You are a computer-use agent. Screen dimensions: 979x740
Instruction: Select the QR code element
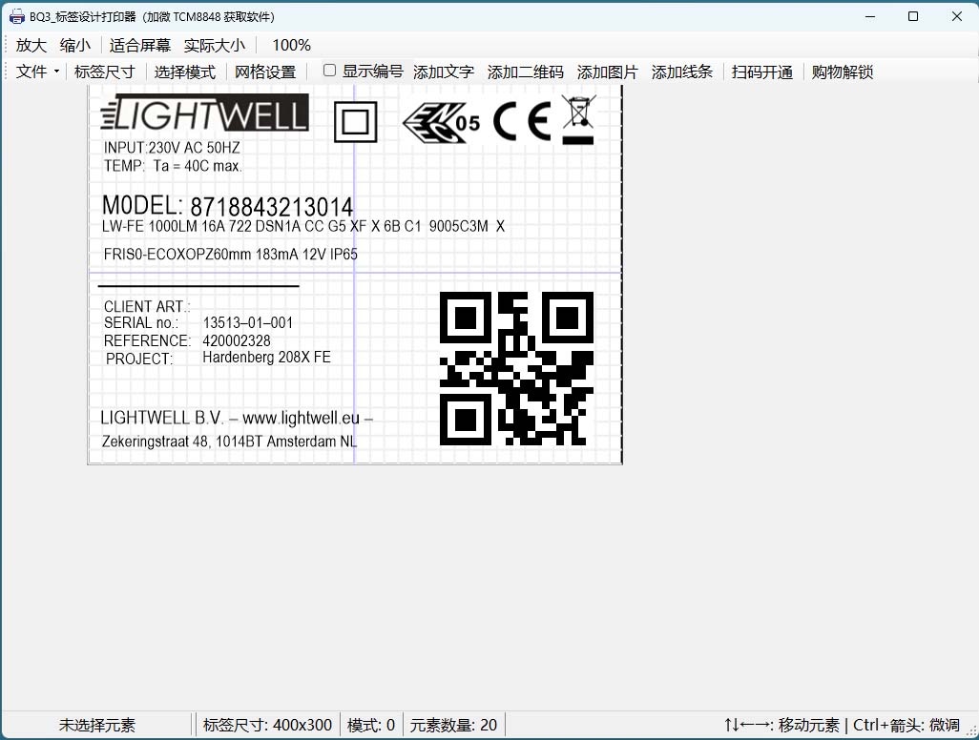point(516,368)
